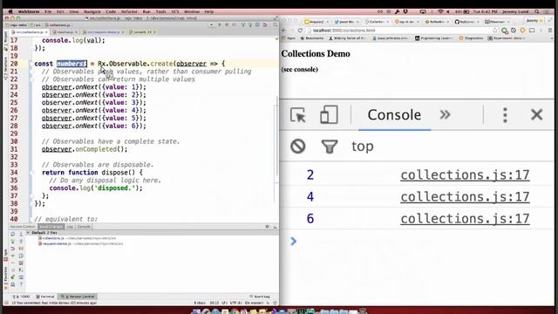Open the Chrome hamburger menu
558x314 pixels.
pos(550,31)
